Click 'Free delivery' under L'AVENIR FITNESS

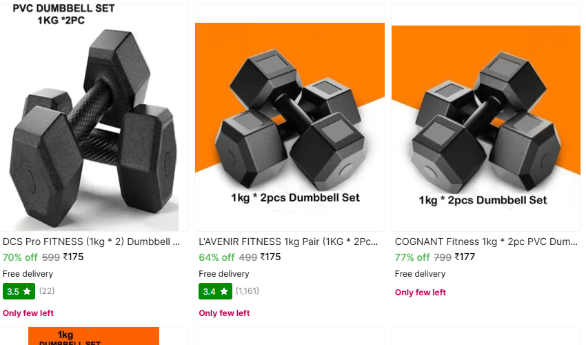(224, 274)
